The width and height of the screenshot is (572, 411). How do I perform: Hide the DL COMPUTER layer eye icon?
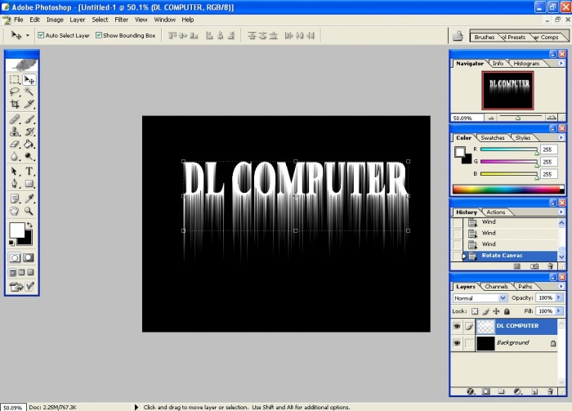457,326
